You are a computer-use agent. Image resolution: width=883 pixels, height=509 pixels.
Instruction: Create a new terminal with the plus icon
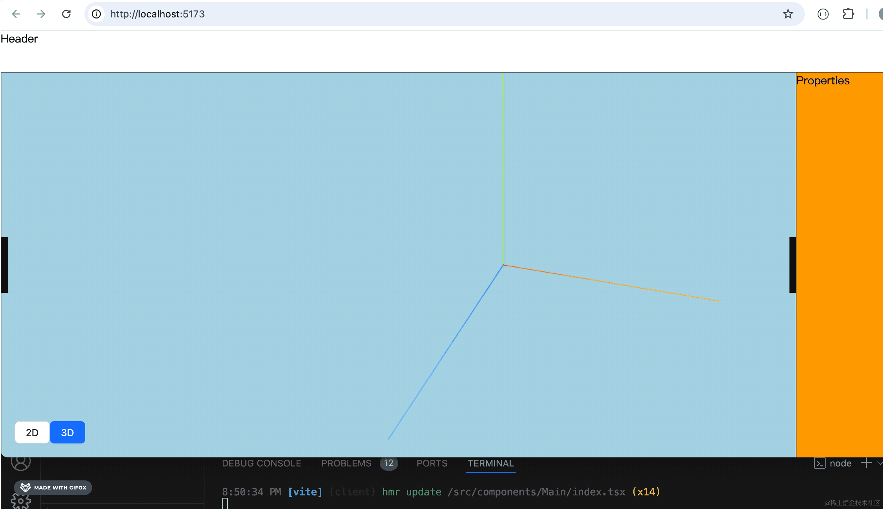coord(866,463)
